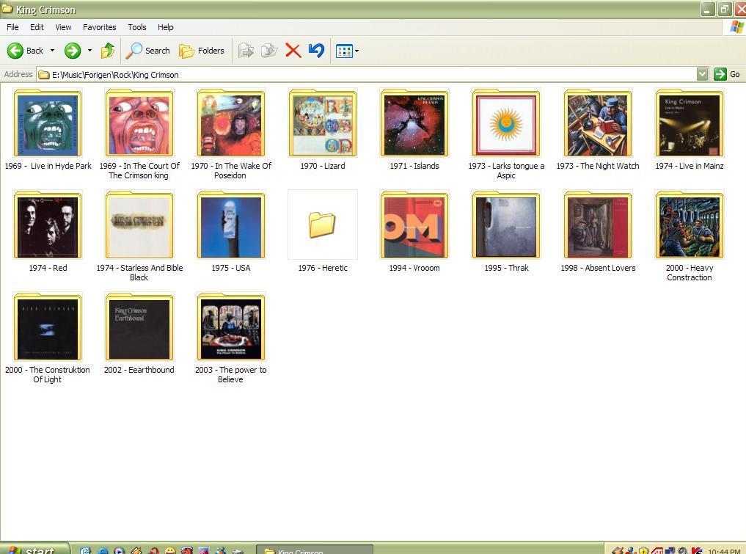The height and width of the screenshot is (554, 746).
Task: Select the 1974 Live in Mainz folder
Action: pyautogui.click(x=690, y=123)
